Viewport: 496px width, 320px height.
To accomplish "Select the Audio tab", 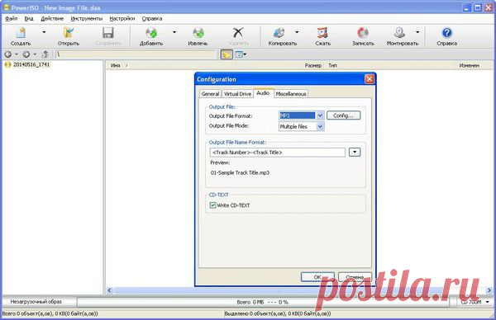I will (263, 93).
